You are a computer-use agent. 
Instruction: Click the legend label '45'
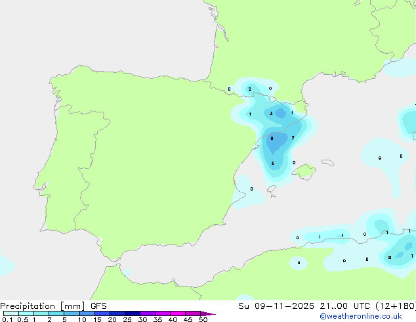coord(188,319)
